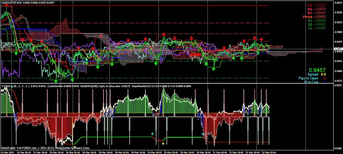Click the rightmost red sell arrow on the chart

[261, 39]
